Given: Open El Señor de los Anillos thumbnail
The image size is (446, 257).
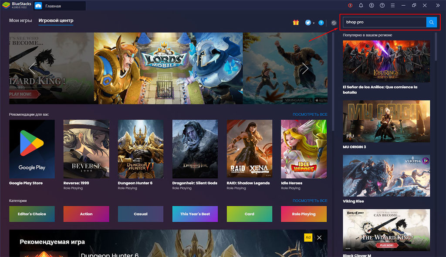Looking at the screenshot, I should tap(386, 61).
